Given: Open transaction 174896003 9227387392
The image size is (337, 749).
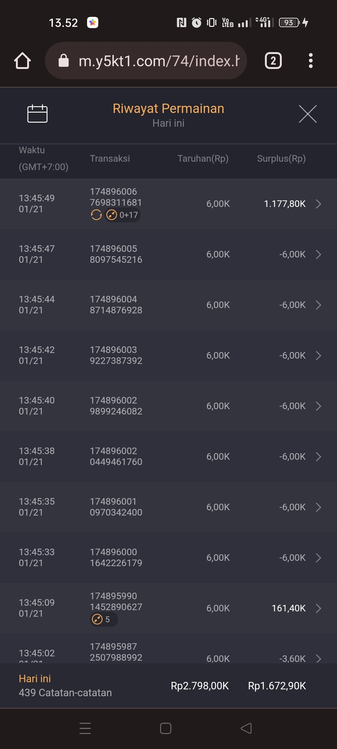Looking at the screenshot, I should [116, 355].
